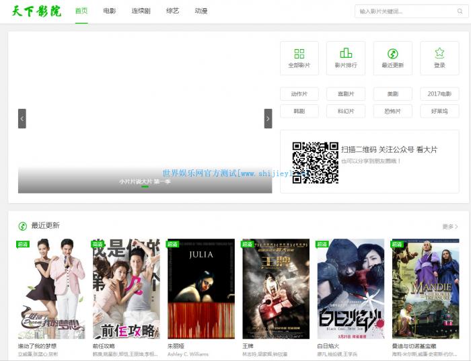Image resolution: width=471 pixels, height=361 pixels.
Task: Click the 天下影院 site logo
Action: pyautogui.click(x=37, y=11)
